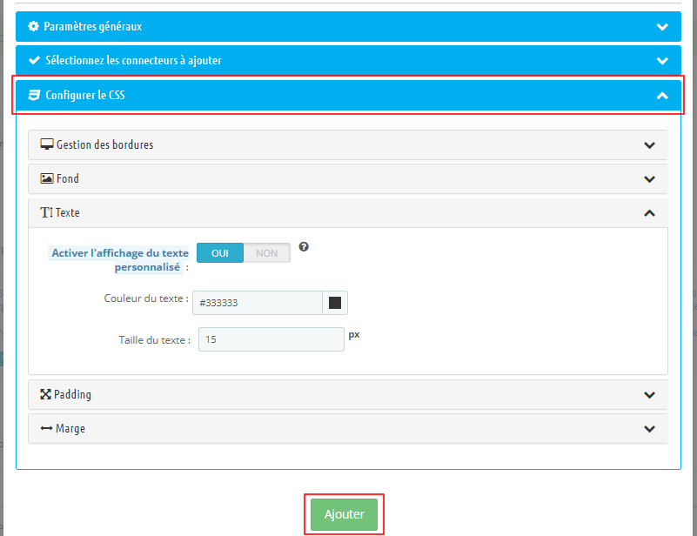Enable custom text display with OUI
Screen dimensions: 697x536
coord(220,253)
